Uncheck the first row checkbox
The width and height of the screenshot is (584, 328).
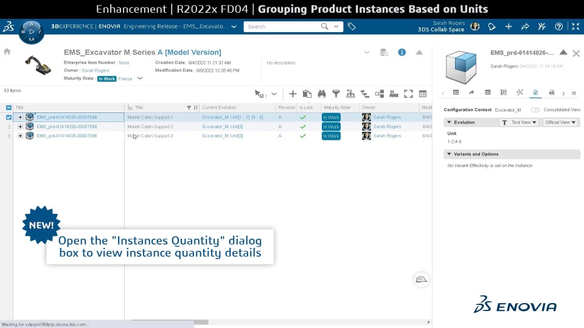pyautogui.click(x=9, y=117)
